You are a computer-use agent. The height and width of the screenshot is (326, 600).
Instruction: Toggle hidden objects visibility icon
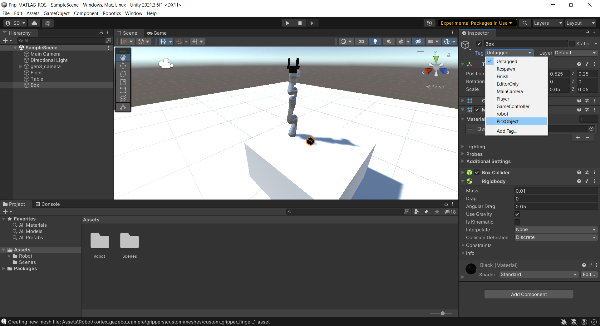pyautogui.click(x=418, y=42)
